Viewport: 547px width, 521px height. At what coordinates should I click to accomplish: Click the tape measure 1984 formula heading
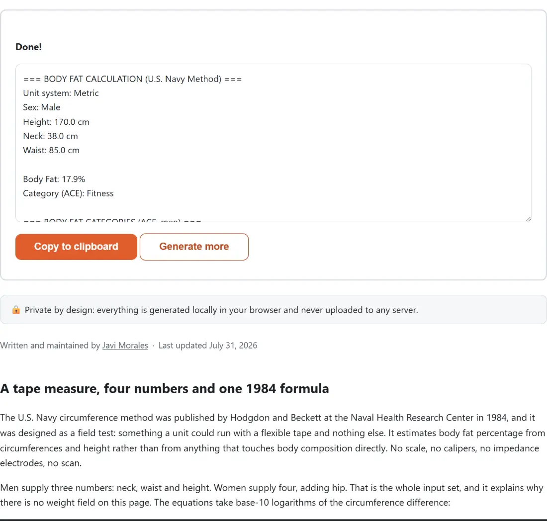164,388
